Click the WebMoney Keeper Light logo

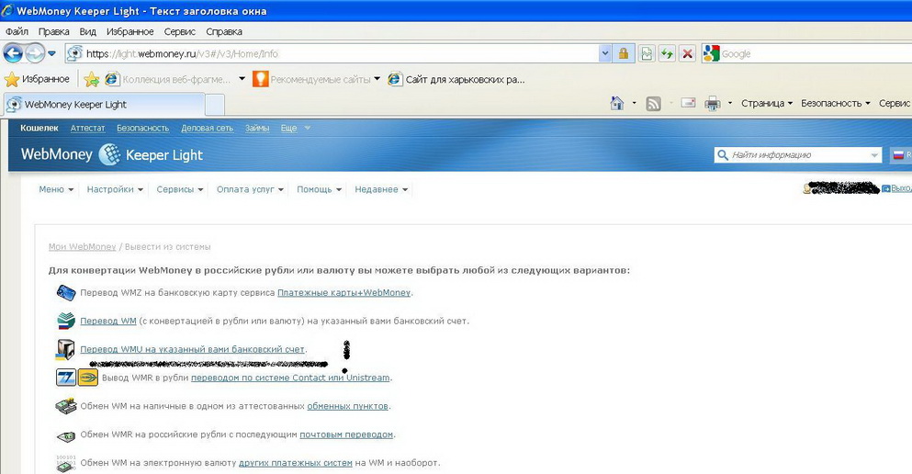(112, 154)
